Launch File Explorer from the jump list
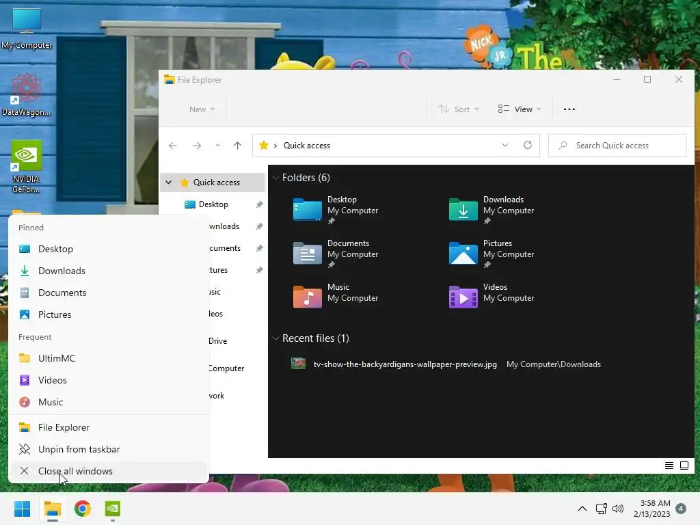 [x=109, y=427]
